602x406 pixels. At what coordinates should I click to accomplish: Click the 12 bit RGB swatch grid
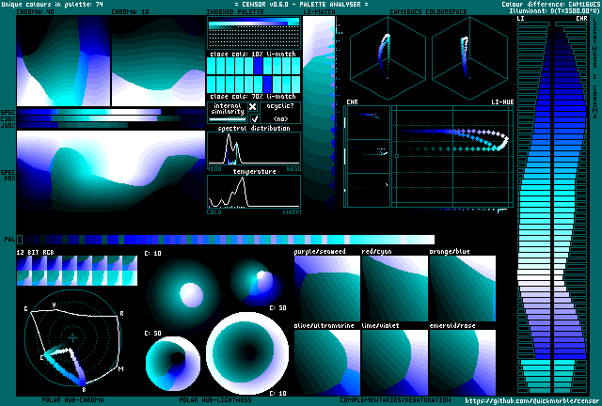[x=76, y=271]
